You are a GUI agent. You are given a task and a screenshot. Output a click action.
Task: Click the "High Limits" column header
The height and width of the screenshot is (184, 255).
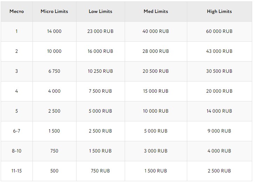point(219,11)
